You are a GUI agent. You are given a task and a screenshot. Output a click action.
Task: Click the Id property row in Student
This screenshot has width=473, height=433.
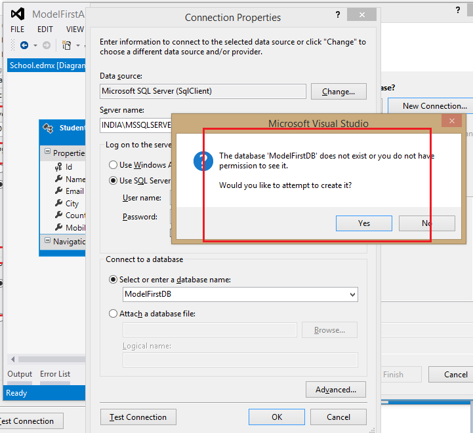click(x=63, y=167)
